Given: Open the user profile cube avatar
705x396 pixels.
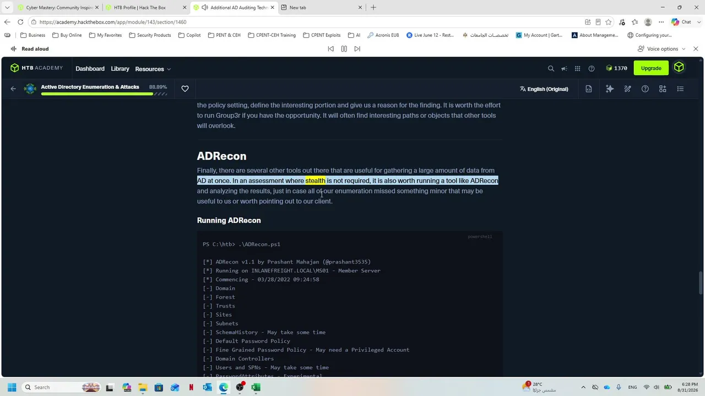Looking at the screenshot, I should 679,67.
